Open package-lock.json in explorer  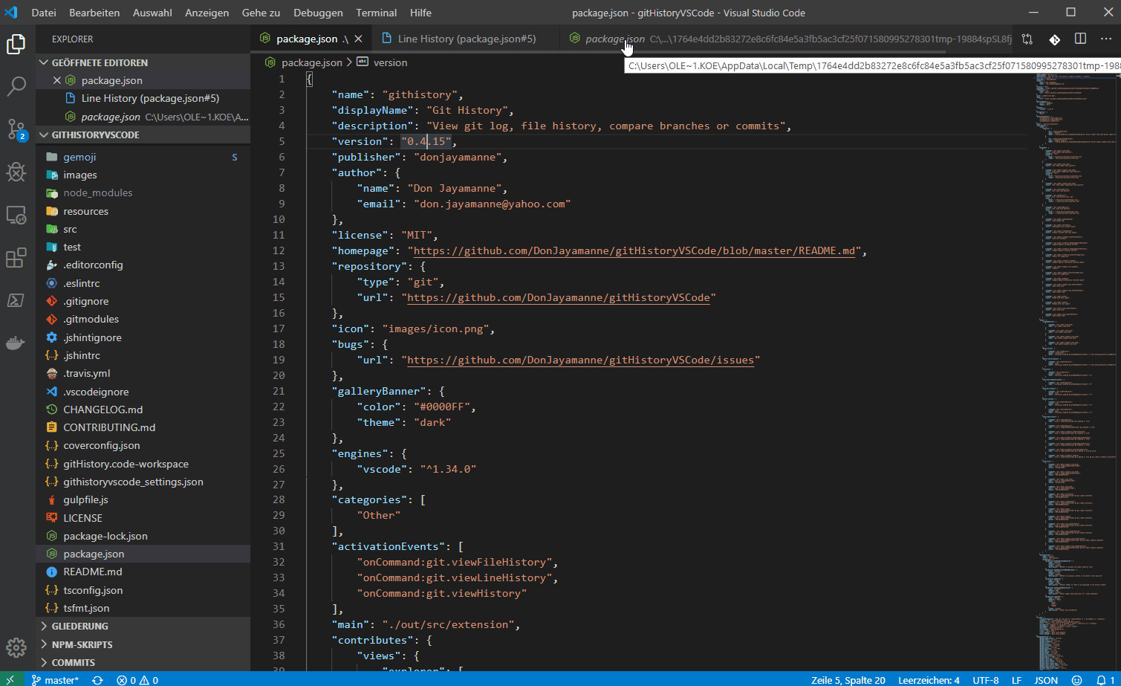[143, 536]
